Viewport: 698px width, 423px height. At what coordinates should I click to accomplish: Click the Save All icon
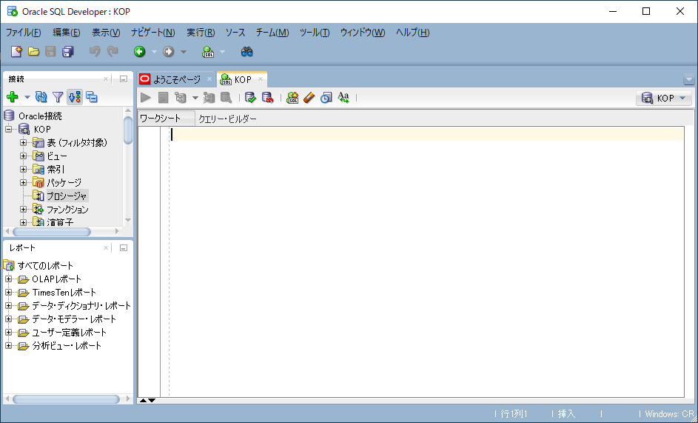pyautogui.click(x=67, y=52)
